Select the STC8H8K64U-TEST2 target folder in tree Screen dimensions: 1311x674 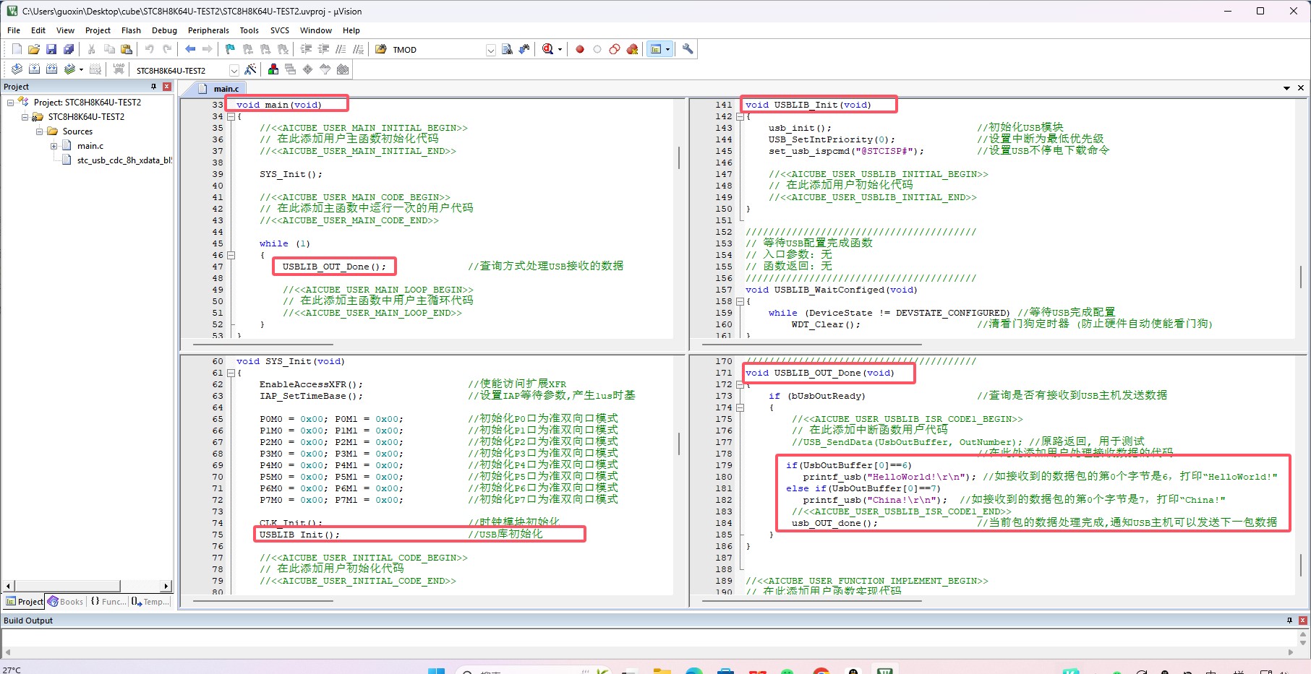pyautogui.click(x=86, y=117)
